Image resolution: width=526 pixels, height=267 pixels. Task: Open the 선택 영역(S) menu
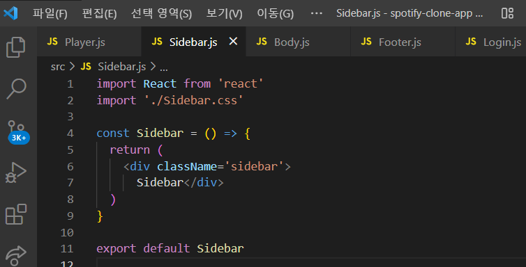coord(161,14)
